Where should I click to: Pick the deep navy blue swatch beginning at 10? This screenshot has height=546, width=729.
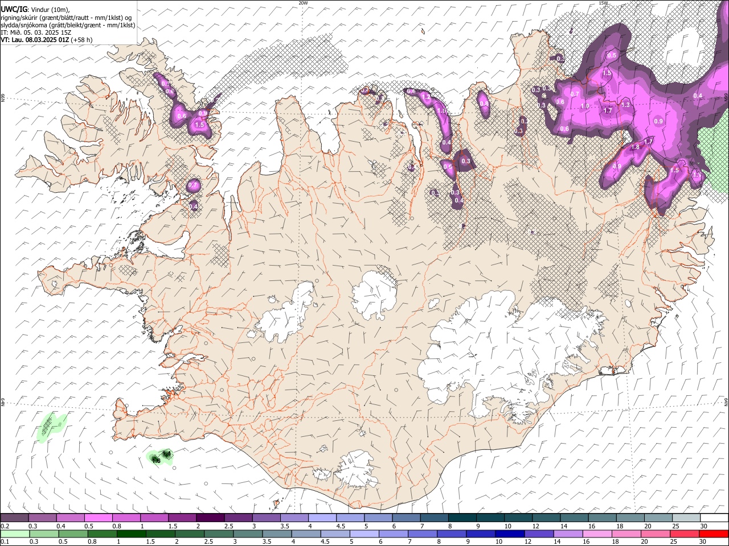509,533
